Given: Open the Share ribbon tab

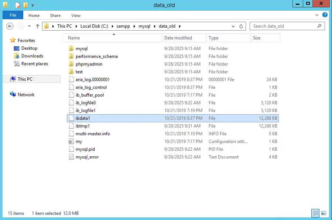Looking at the screenshot, I should (55, 15).
